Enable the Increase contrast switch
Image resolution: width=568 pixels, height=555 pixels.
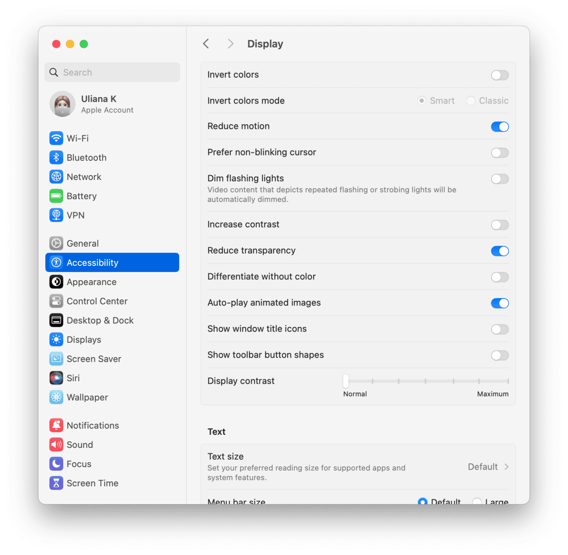click(500, 225)
